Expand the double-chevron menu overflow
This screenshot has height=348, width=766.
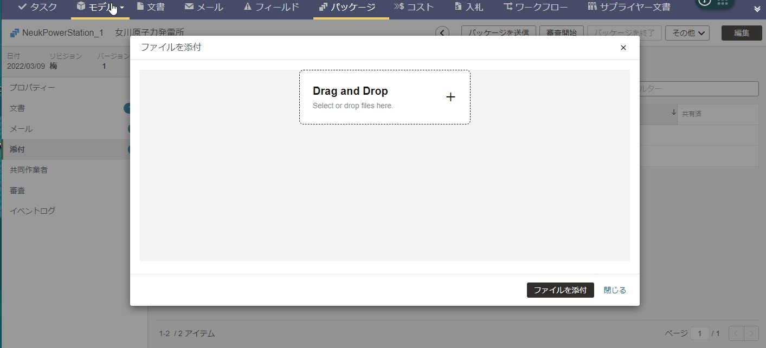[x=757, y=9]
